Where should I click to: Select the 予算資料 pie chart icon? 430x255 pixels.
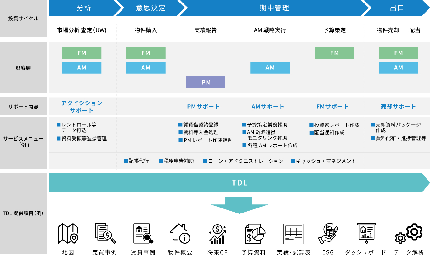255,234
